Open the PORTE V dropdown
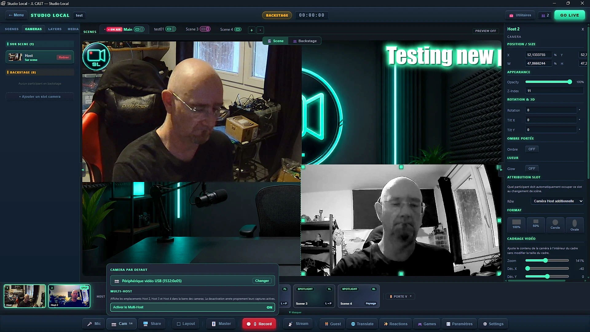This screenshot has width=590, height=332. click(x=400, y=296)
